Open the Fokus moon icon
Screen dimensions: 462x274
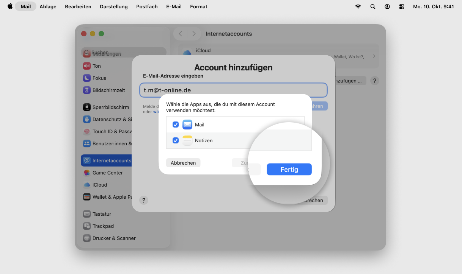coord(87,78)
